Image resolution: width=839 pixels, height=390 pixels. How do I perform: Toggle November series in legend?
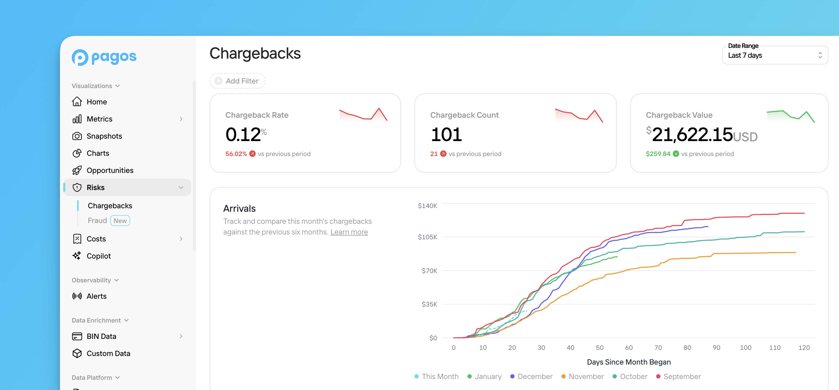[582, 376]
